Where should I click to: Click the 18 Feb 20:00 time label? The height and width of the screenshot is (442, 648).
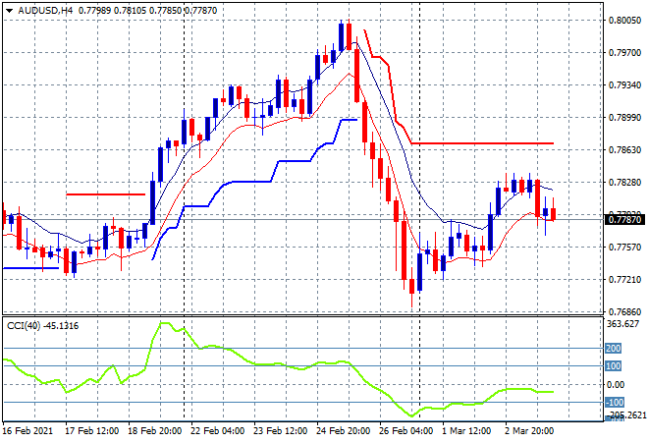154,431
